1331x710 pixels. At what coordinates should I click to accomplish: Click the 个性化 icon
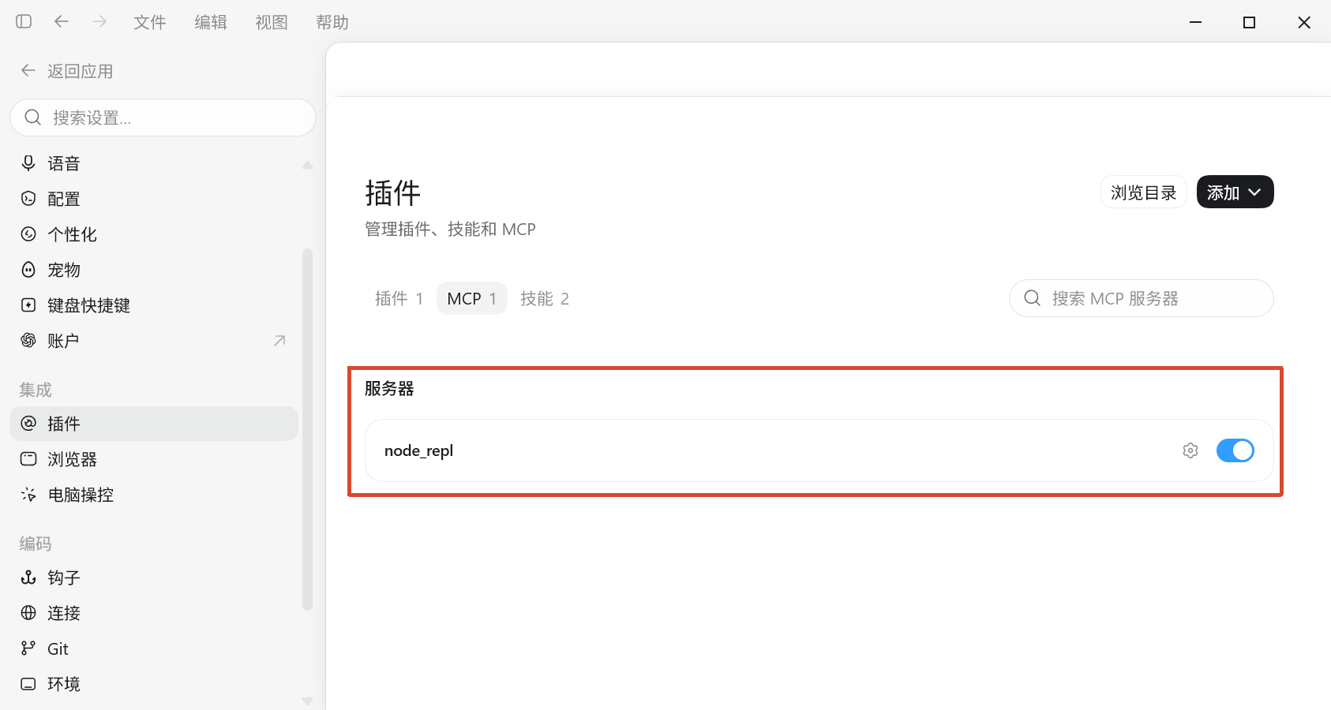pyautogui.click(x=28, y=234)
